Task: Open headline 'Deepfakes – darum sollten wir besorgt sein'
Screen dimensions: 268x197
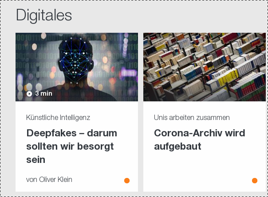Action: [x=72, y=147]
